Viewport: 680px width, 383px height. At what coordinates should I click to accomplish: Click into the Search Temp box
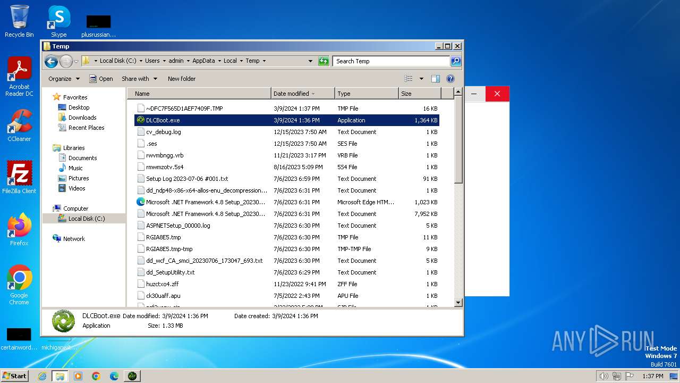(392, 61)
